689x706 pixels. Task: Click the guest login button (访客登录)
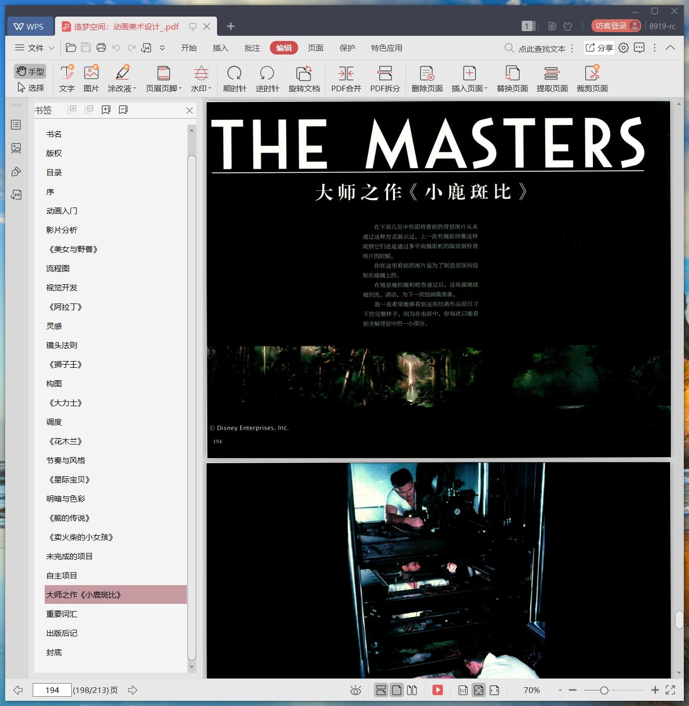point(616,26)
